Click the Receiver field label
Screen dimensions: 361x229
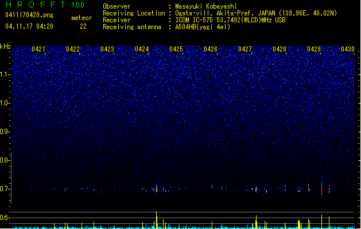pyautogui.click(x=117, y=20)
